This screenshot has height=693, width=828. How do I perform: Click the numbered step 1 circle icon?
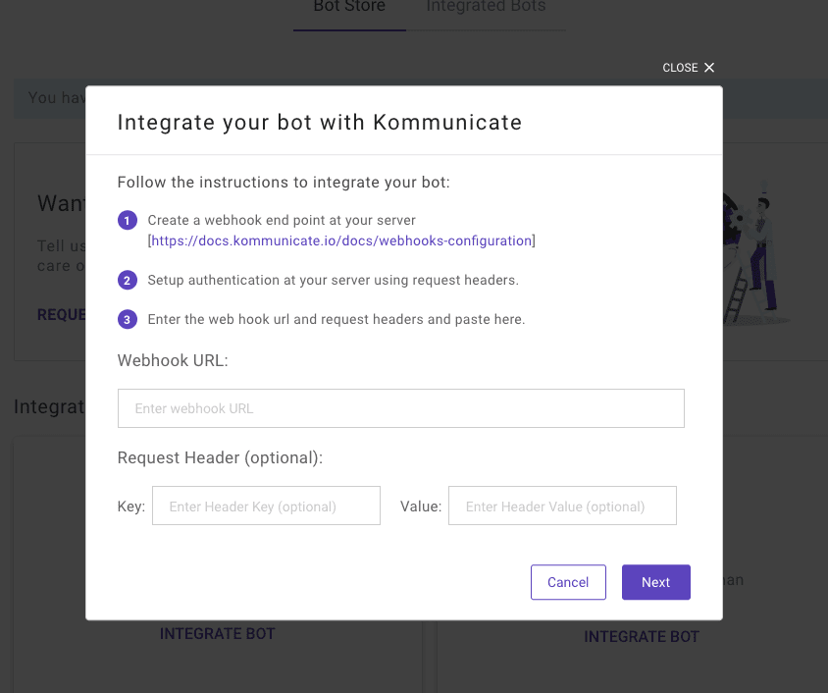click(128, 220)
